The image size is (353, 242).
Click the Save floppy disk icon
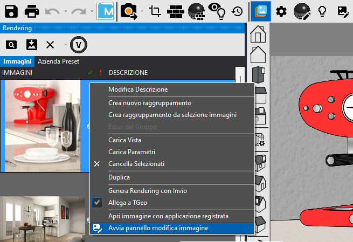pos(11,11)
